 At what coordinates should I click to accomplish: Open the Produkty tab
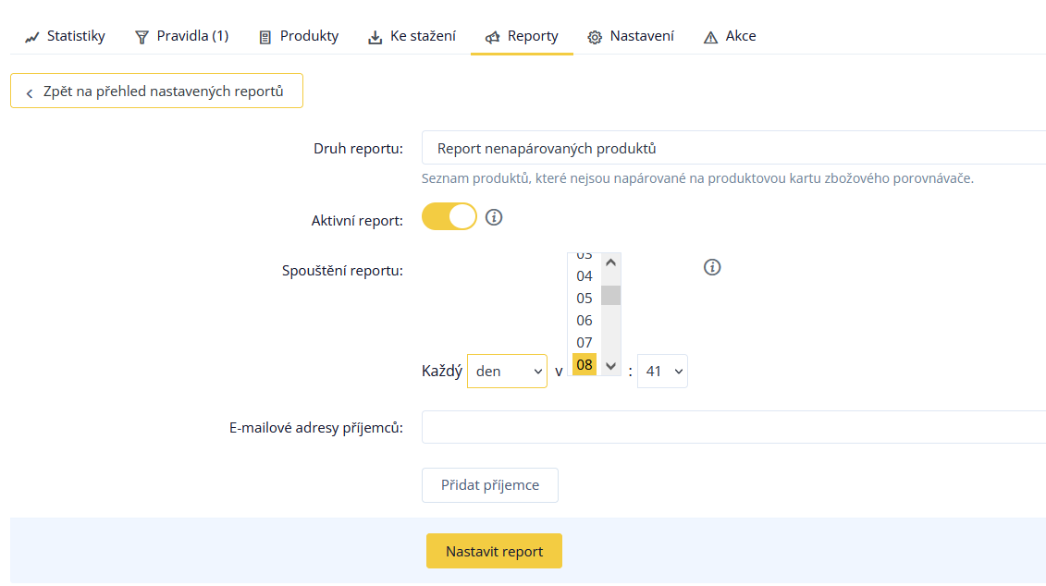298,36
